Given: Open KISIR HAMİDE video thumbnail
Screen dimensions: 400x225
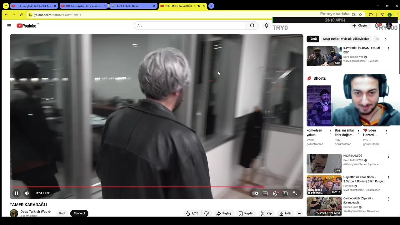Looking at the screenshot, I should click(324, 163).
